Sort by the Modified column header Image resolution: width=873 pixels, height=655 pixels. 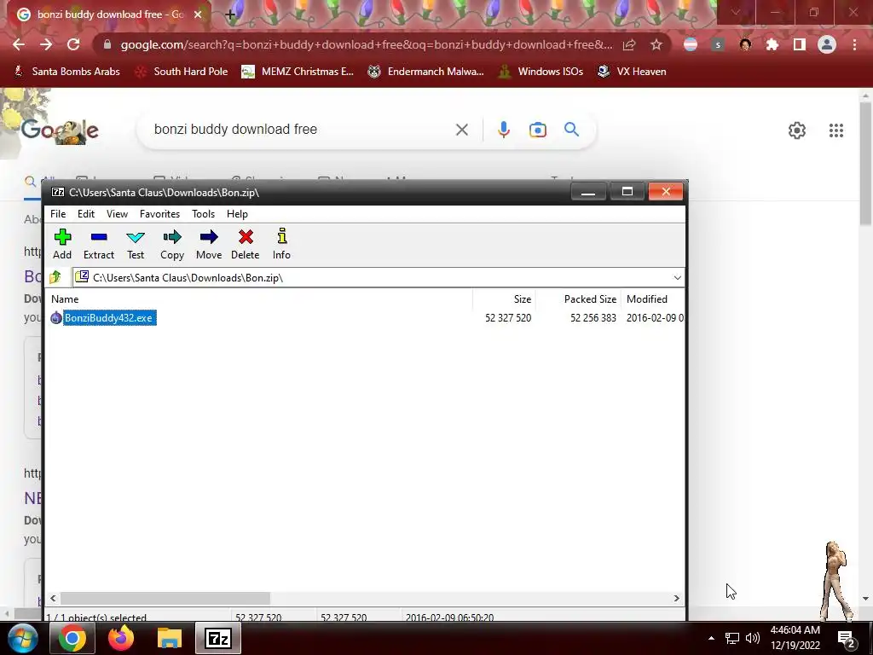pyautogui.click(x=647, y=299)
